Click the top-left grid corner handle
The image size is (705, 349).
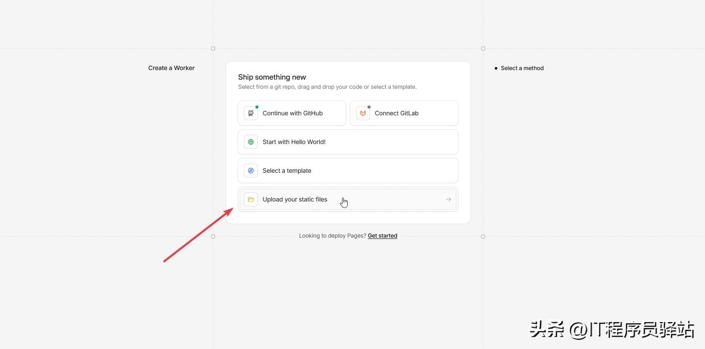click(x=213, y=49)
